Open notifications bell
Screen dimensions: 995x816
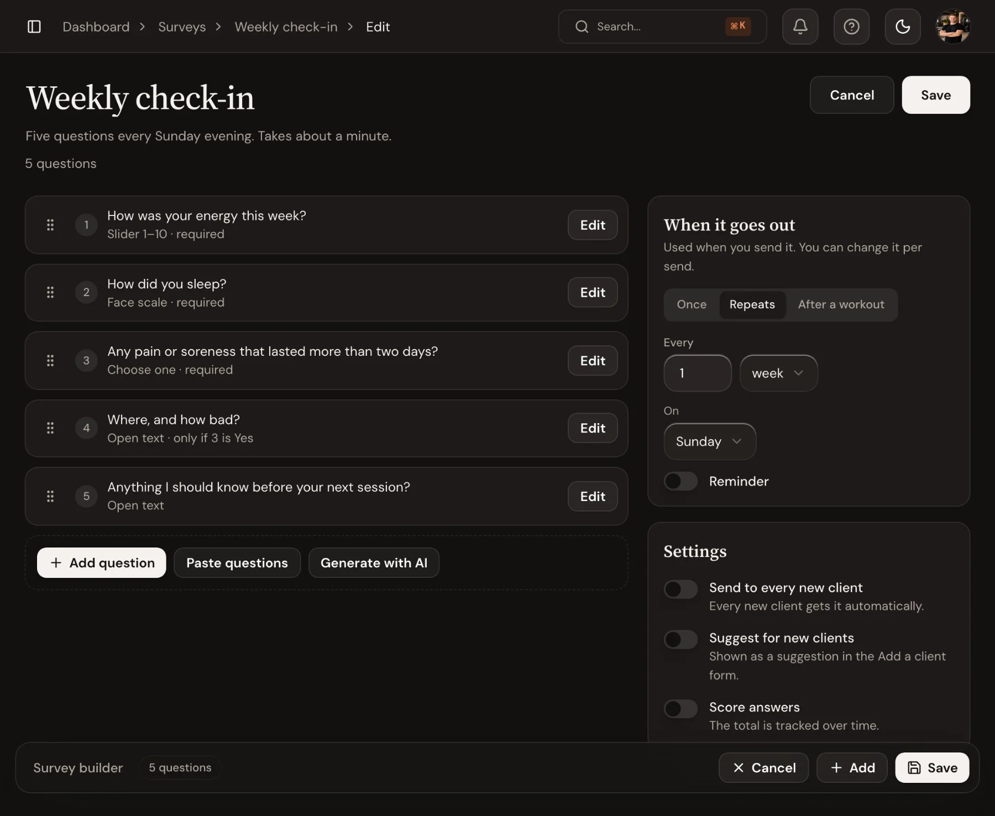tap(800, 27)
